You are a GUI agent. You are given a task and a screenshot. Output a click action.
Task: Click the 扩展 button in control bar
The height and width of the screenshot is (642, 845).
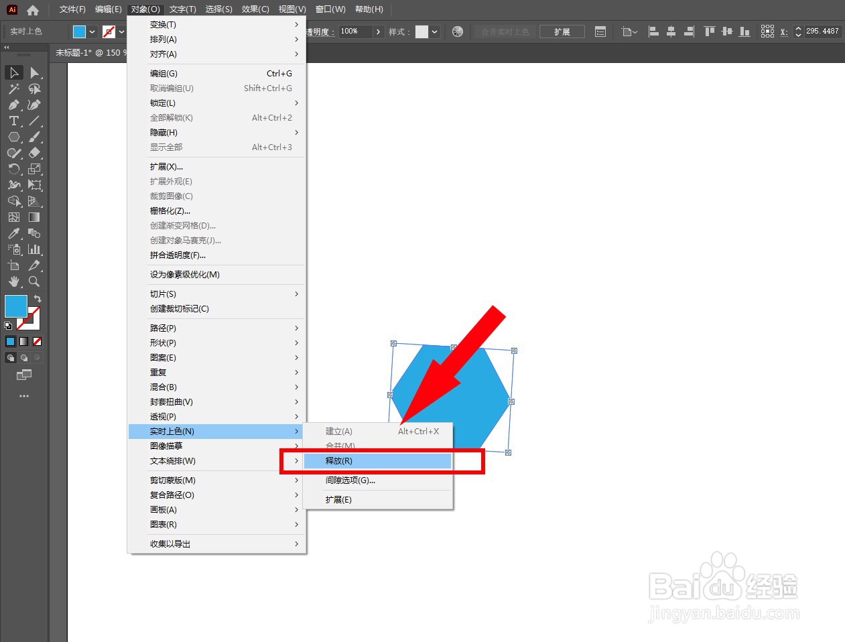[x=562, y=31]
